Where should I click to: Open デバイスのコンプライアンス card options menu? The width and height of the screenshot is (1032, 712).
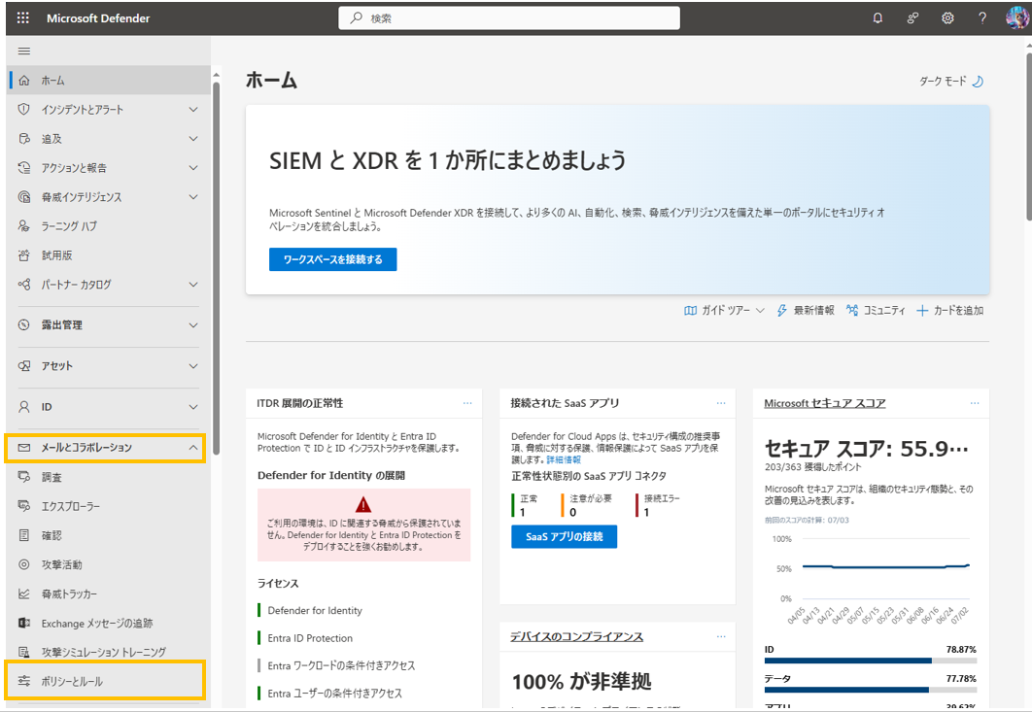coord(721,636)
